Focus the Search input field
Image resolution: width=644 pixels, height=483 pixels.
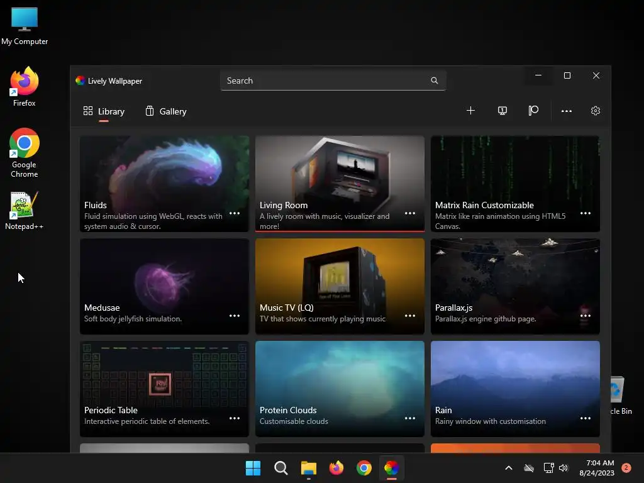tap(333, 80)
